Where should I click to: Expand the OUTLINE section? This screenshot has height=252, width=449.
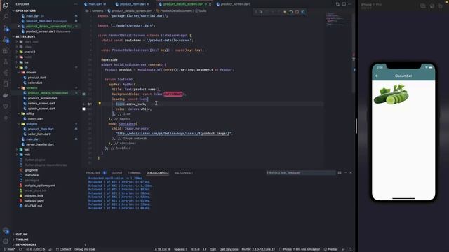[22, 234]
